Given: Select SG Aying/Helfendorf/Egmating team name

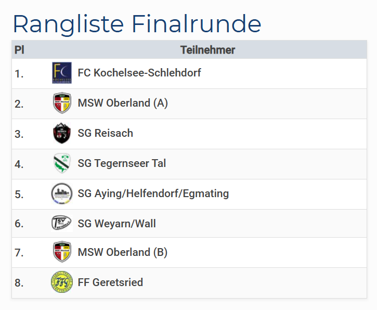Looking at the screenshot, I should (153, 193).
